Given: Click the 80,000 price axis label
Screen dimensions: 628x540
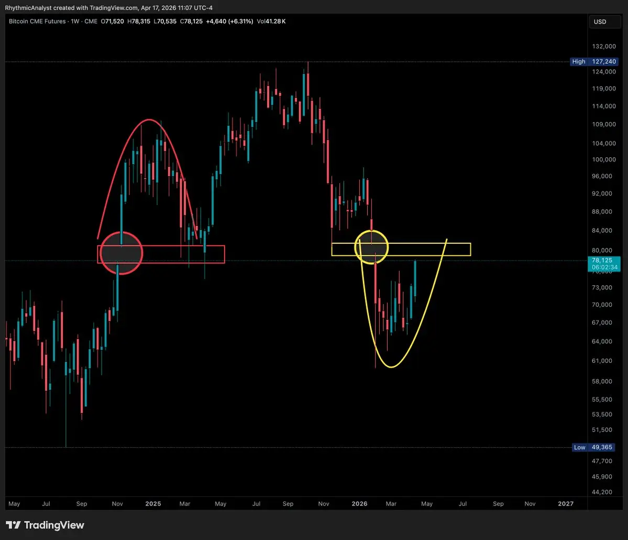Looking at the screenshot, I should pos(602,250).
